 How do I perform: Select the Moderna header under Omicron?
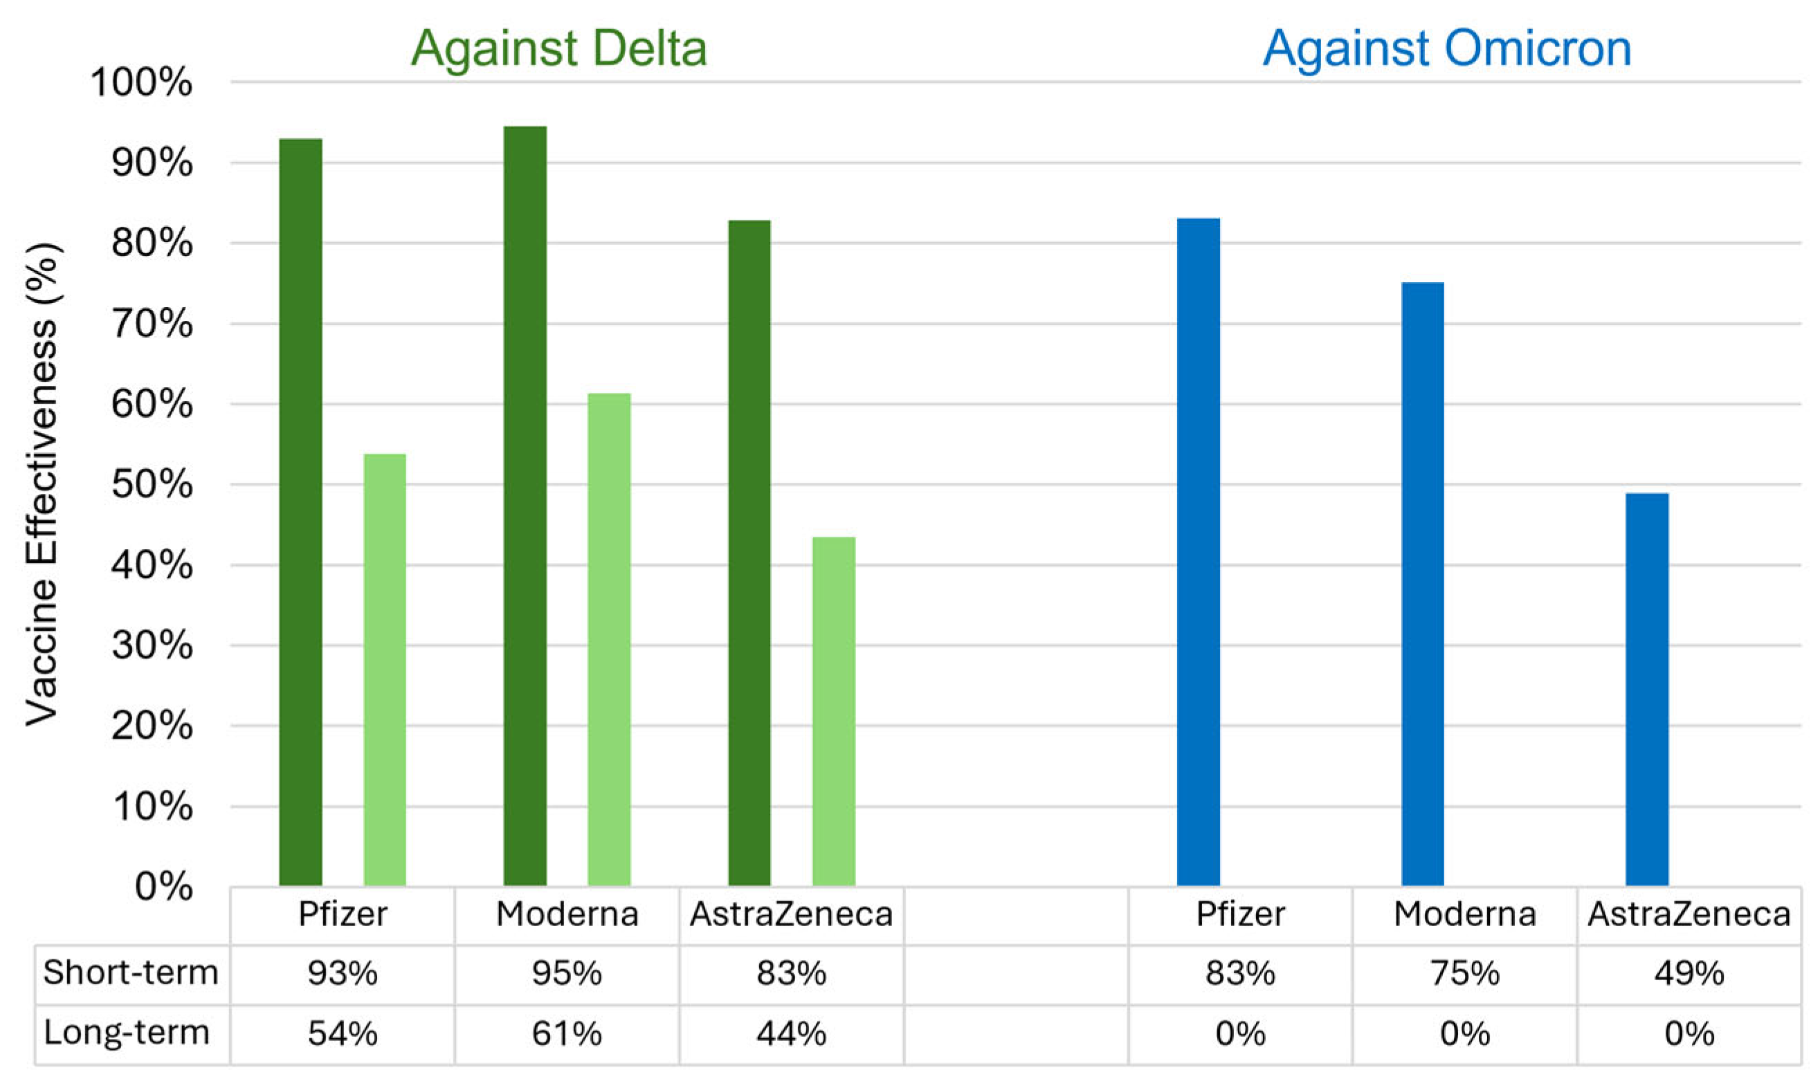pos(1464,914)
